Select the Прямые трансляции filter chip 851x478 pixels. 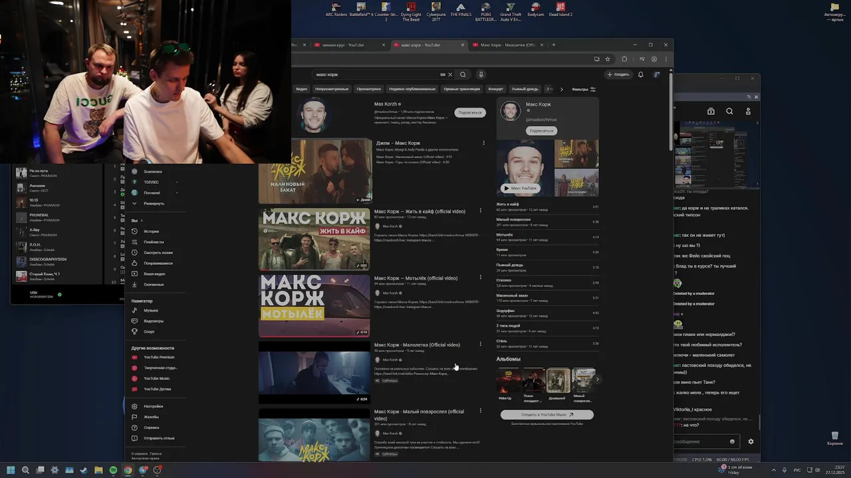461,89
